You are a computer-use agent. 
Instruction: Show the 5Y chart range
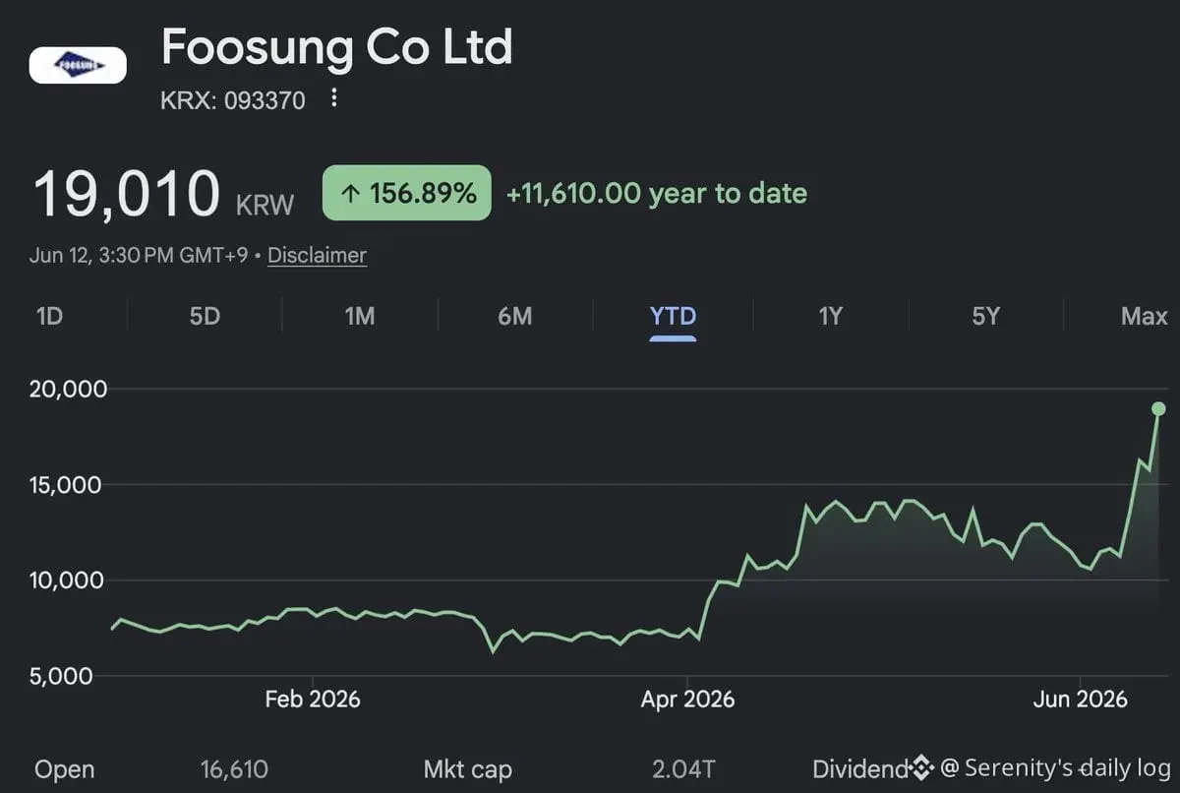(985, 316)
